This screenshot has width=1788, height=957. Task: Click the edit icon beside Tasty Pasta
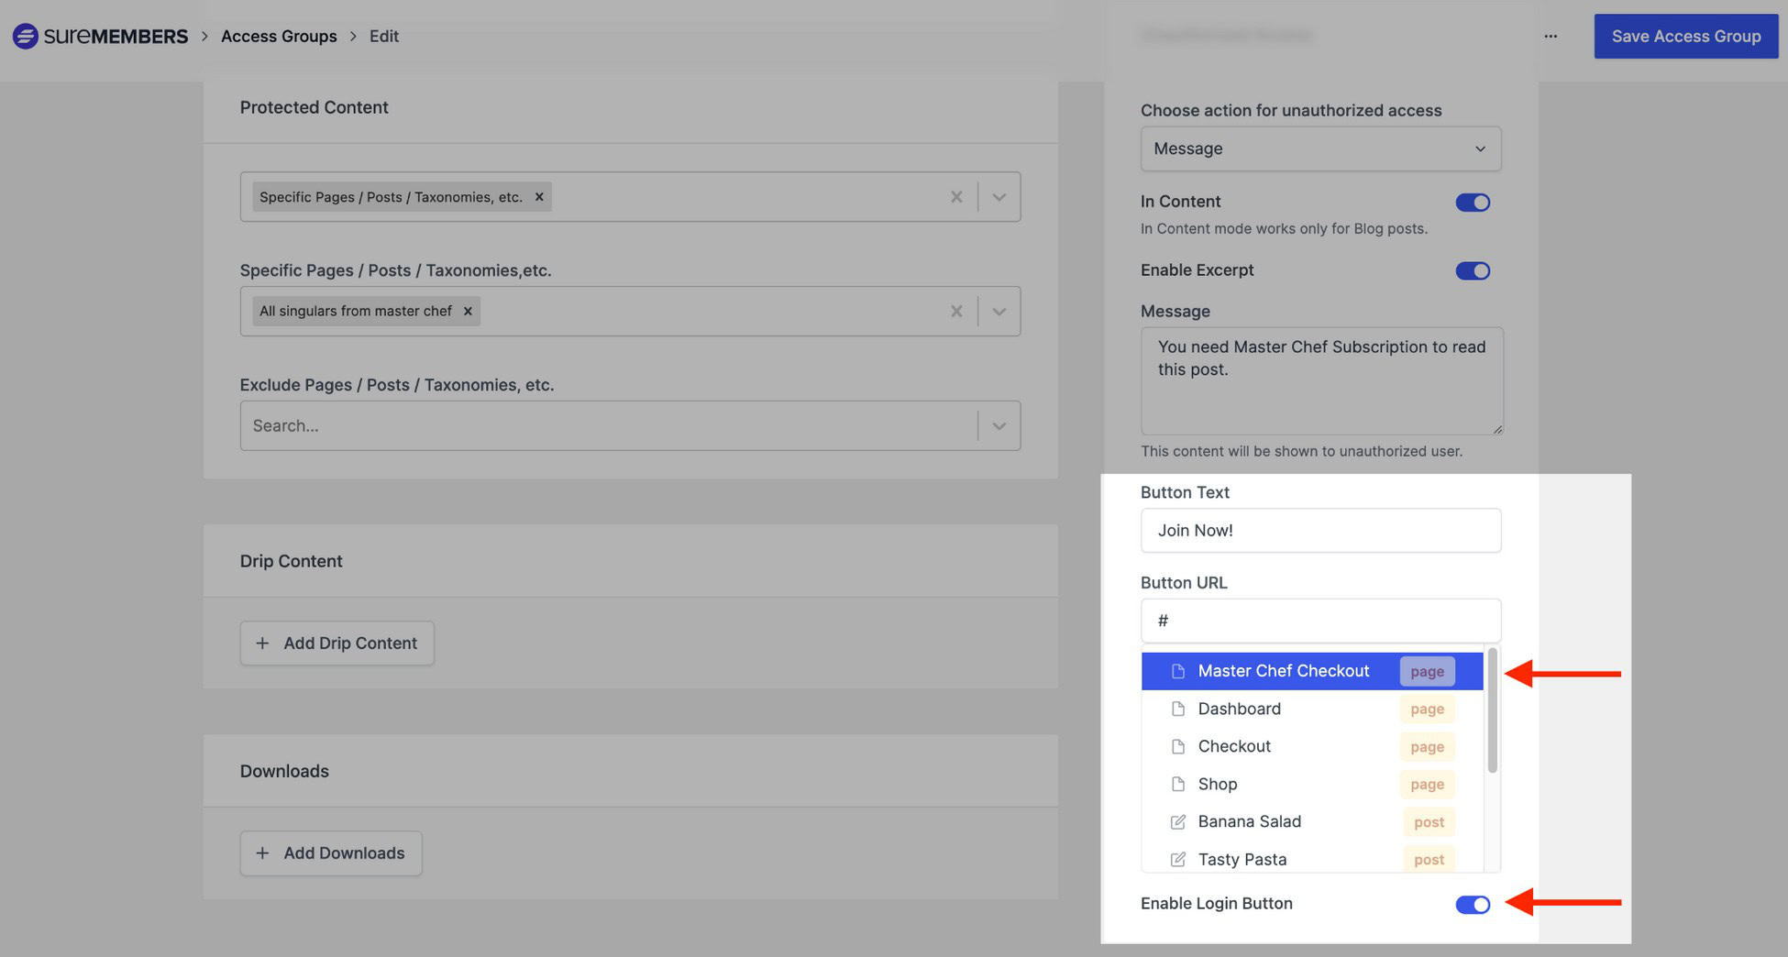pyautogui.click(x=1178, y=859)
